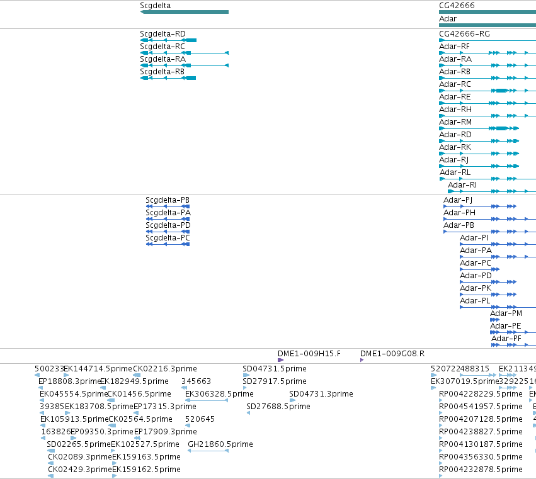Click the GH21860.5prime alignment bar
This screenshot has width=536, height=479.
click(208, 451)
